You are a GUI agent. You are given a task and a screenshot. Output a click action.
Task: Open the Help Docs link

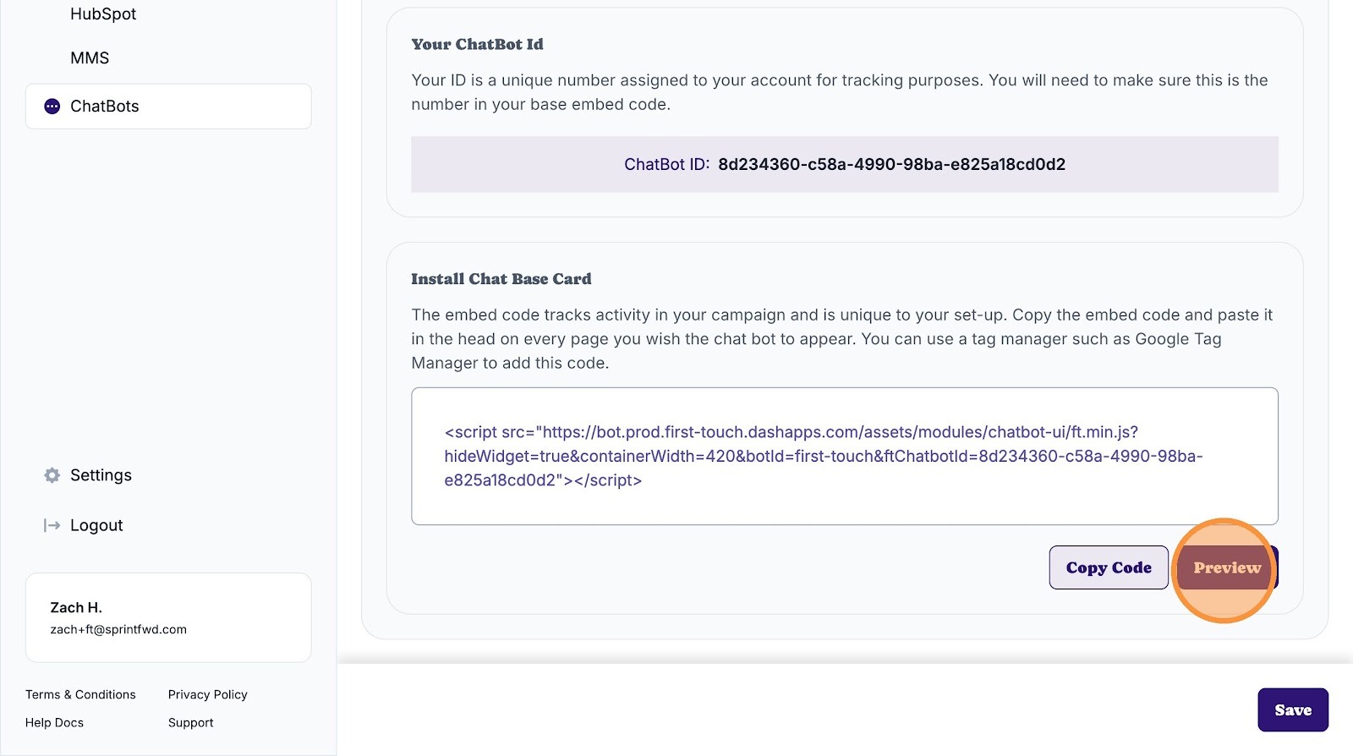pos(54,722)
